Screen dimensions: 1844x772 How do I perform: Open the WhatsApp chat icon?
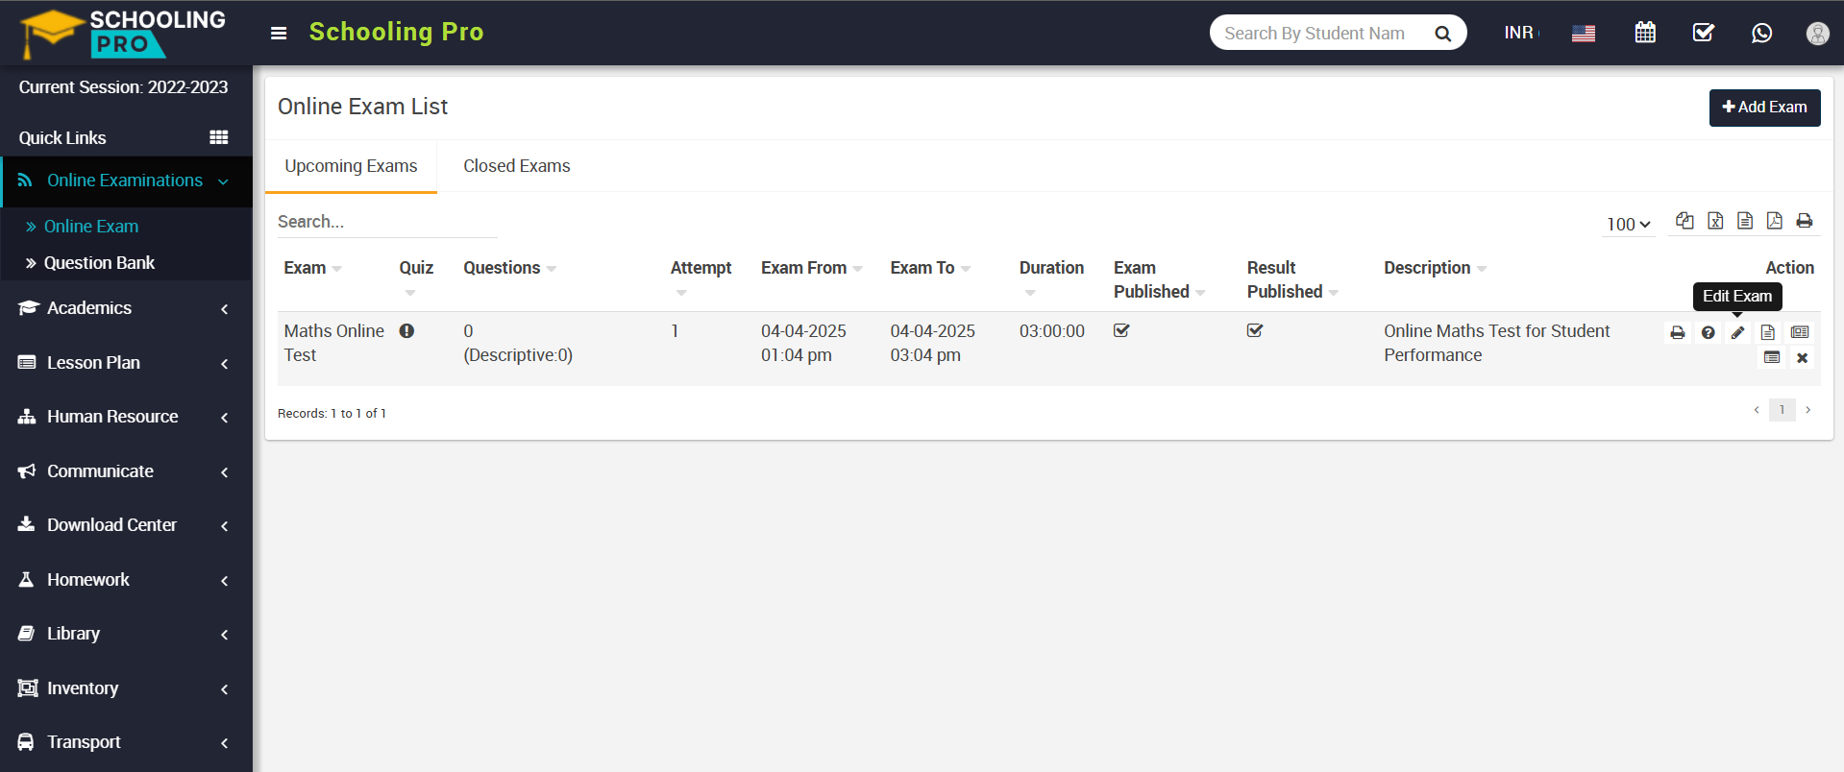click(x=1761, y=33)
